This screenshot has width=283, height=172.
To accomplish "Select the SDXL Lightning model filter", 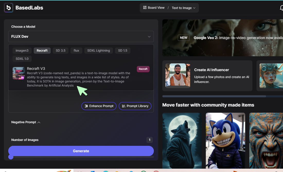I will [99, 50].
